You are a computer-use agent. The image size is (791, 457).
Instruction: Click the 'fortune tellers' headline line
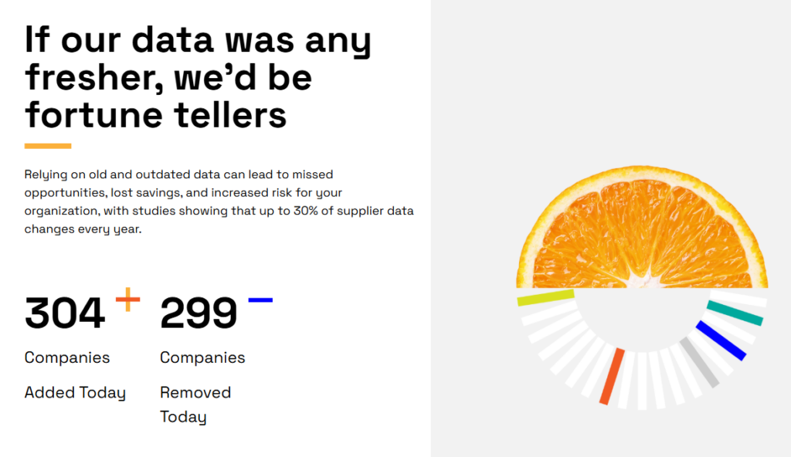(156, 115)
